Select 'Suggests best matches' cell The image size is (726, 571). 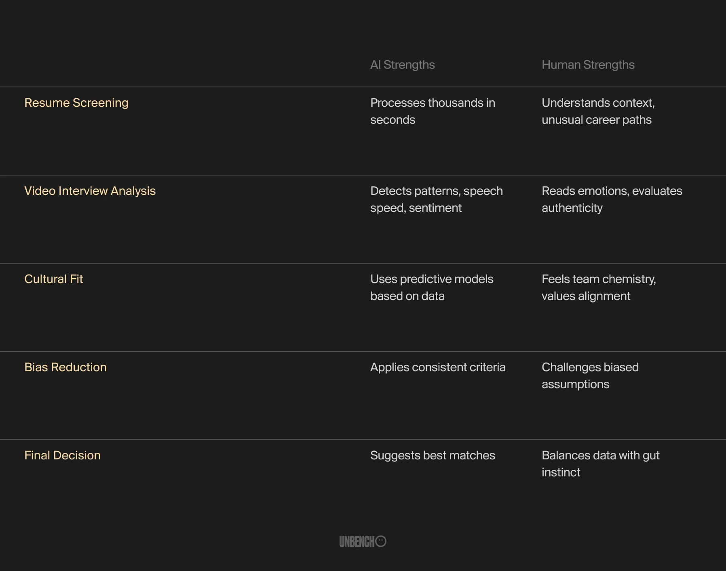pyautogui.click(x=433, y=455)
